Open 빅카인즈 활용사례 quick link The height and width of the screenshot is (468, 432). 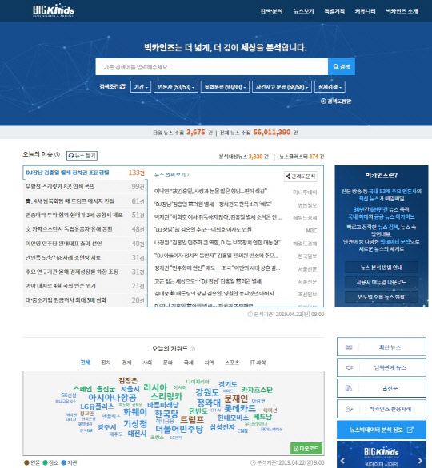[x=381, y=409]
